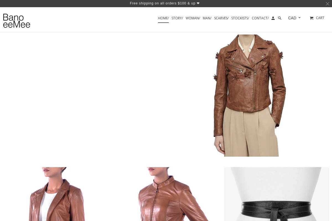Navigate to the HOME tab
332x221 pixels.
[163, 18]
